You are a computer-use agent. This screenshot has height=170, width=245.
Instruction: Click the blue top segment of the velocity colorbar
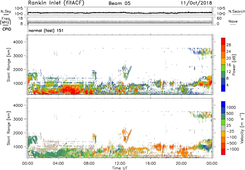[x=223, y=104]
